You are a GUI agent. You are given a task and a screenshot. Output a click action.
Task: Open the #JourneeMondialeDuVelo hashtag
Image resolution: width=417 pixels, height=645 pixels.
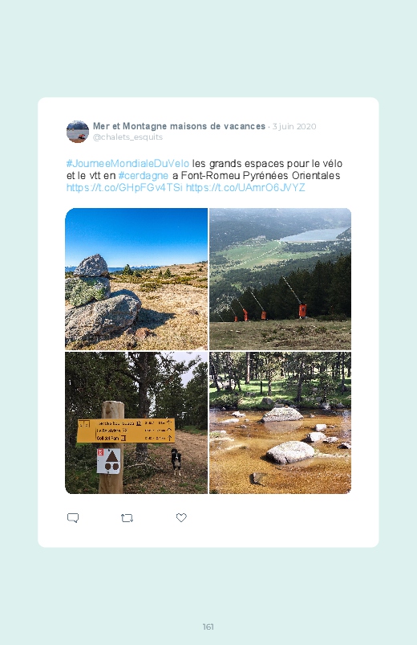point(128,164)
